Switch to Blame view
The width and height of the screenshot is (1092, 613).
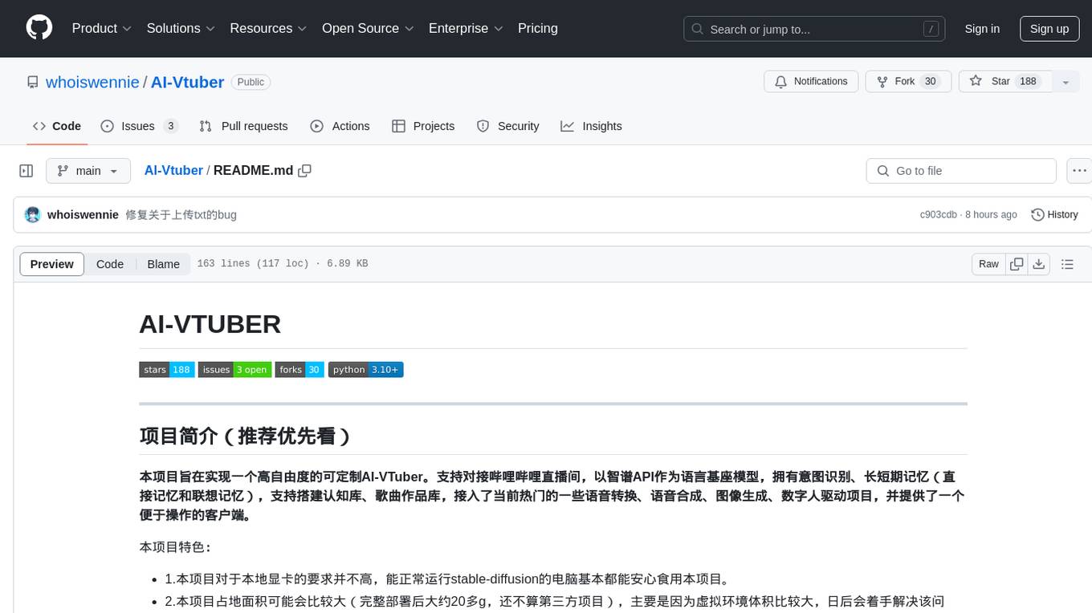pyautogui.click(x=163, y=264)
